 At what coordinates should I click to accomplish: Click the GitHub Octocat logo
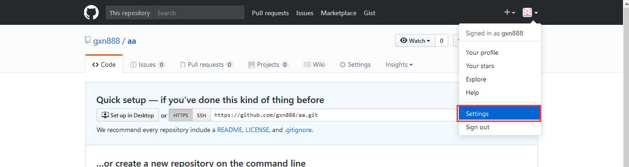point(91,12)
